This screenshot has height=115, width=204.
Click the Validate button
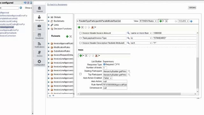tap(192, 7)
